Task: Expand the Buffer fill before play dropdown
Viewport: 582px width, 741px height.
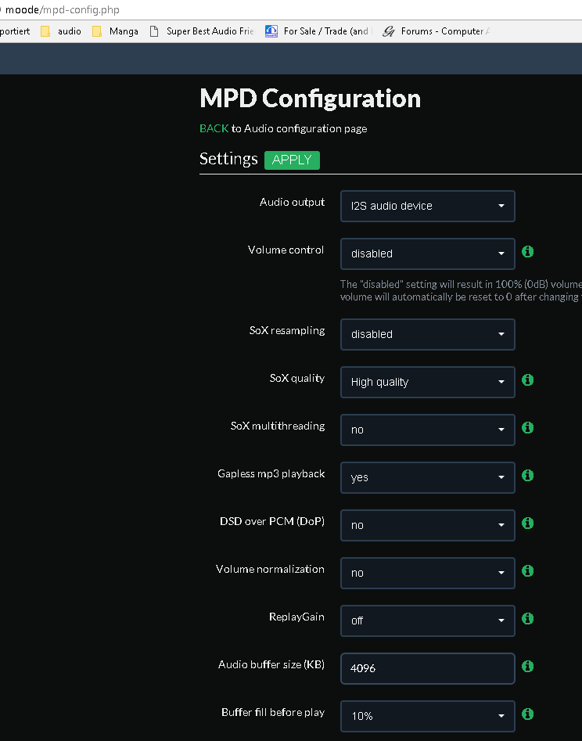Action: [427, 716]
